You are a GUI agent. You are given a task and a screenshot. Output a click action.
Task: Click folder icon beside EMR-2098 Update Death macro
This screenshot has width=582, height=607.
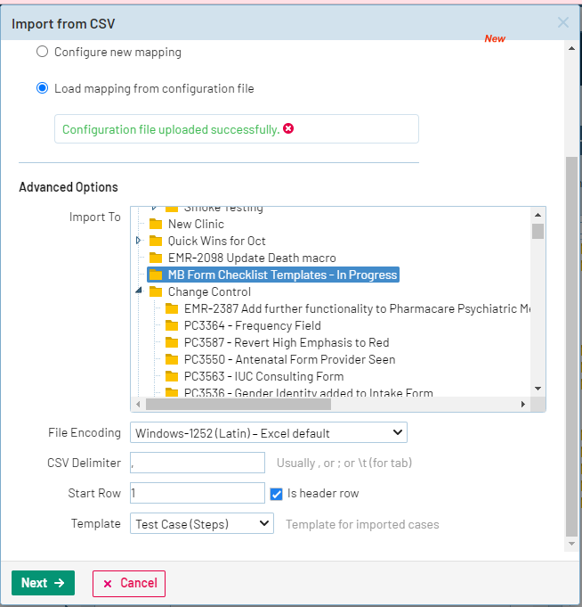pos(156,258)
